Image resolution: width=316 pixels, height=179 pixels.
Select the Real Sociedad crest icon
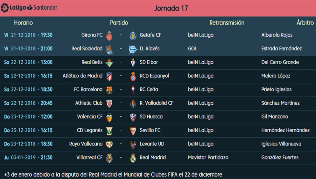tap(109, 49)
